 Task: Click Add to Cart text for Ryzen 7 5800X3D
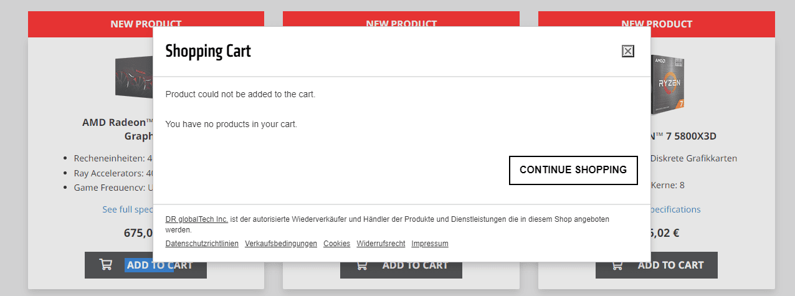670,265
